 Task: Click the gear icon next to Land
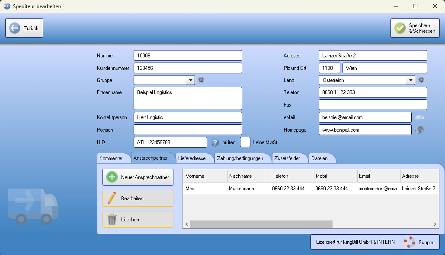(421, 80)
